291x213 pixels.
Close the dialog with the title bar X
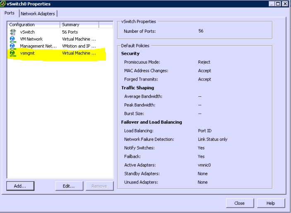[285, 4]
